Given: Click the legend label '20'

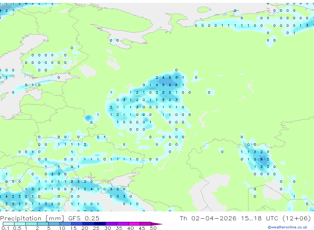Looking at the screenshot, I should pyautogui.click(x=85, y=228).
